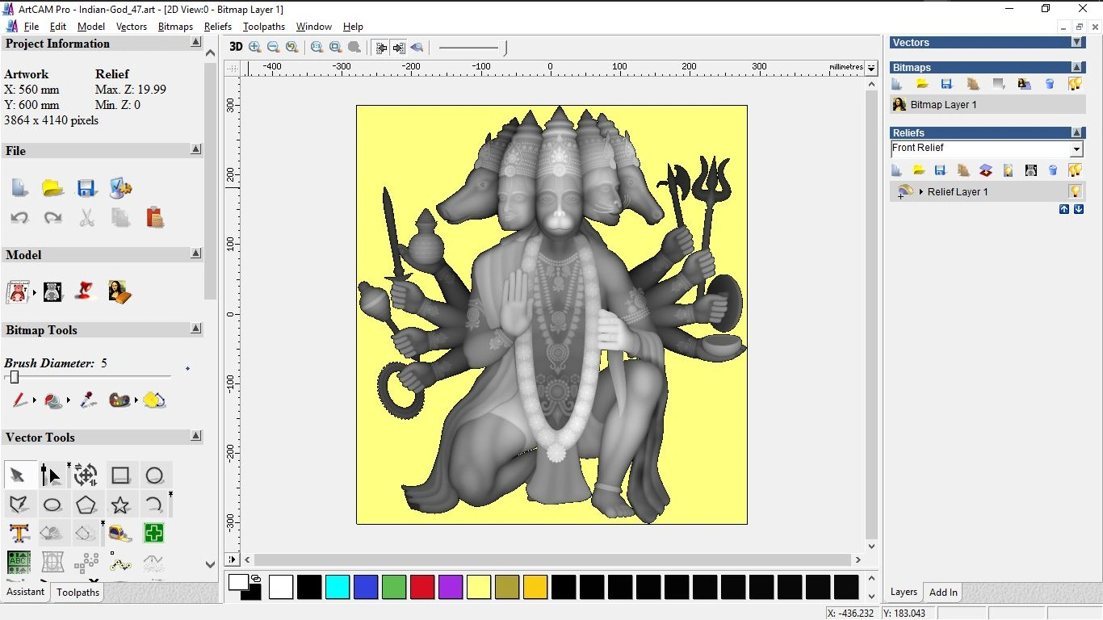Toggle visibility of Relief Layer 1
1103x620 pixels.
1076,191
